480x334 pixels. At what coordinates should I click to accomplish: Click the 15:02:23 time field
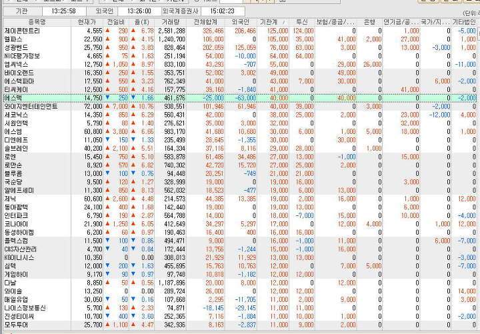coord(223,11)
